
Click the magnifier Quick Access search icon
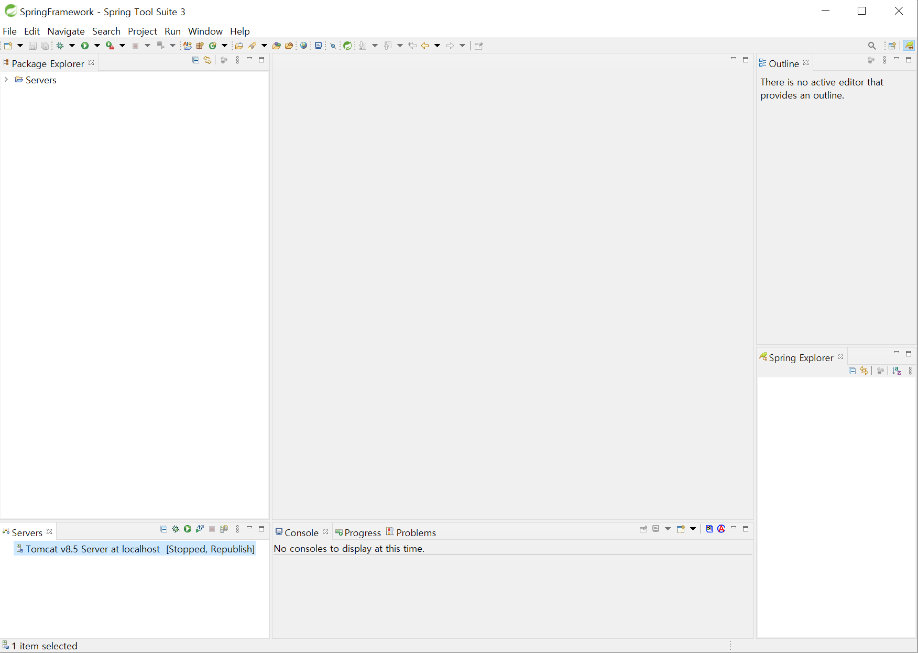tap(872, 46)
